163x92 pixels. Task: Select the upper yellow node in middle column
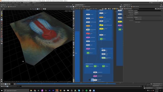tap(101, 25)
